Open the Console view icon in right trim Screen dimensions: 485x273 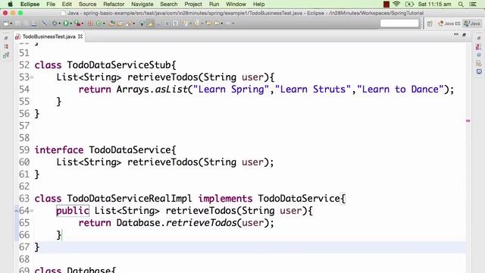coord(479,71)
